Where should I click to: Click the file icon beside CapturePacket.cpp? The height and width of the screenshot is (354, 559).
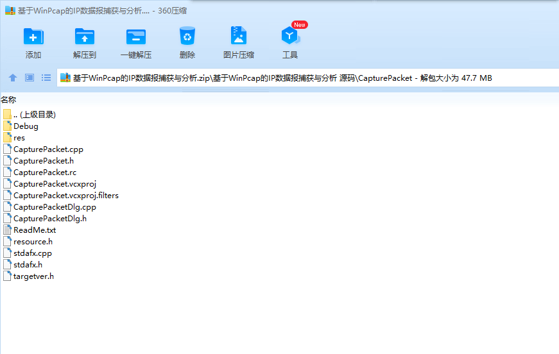pyautogui.click(x=7, y=149)
